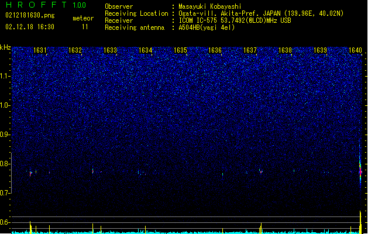Click the 'Observer' header label
Image resolution: width=368 pixels, height=234 pixels.
coord(119,6)
